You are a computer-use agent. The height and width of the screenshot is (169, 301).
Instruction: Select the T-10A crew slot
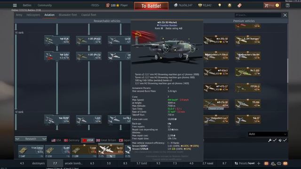click(x=84, y=151)
